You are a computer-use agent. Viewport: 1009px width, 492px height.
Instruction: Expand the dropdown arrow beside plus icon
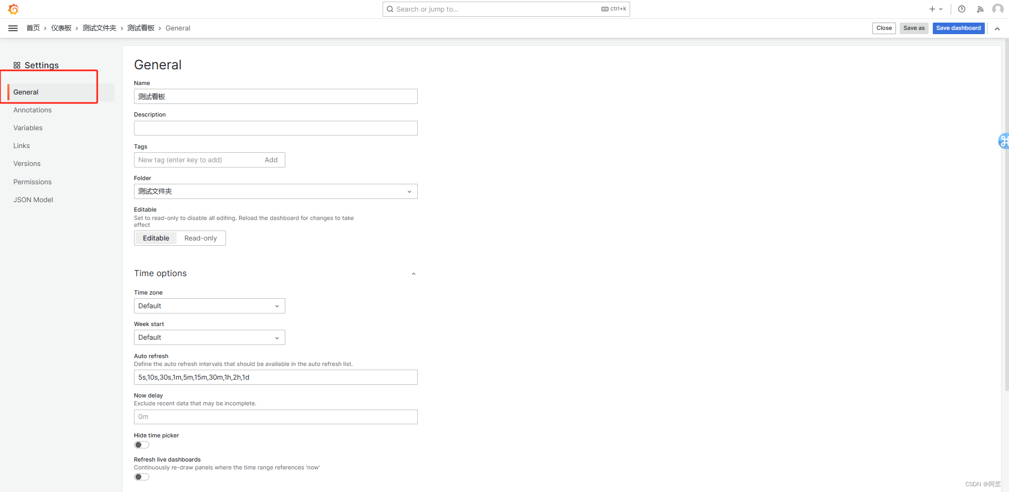(x=941, y=9)
